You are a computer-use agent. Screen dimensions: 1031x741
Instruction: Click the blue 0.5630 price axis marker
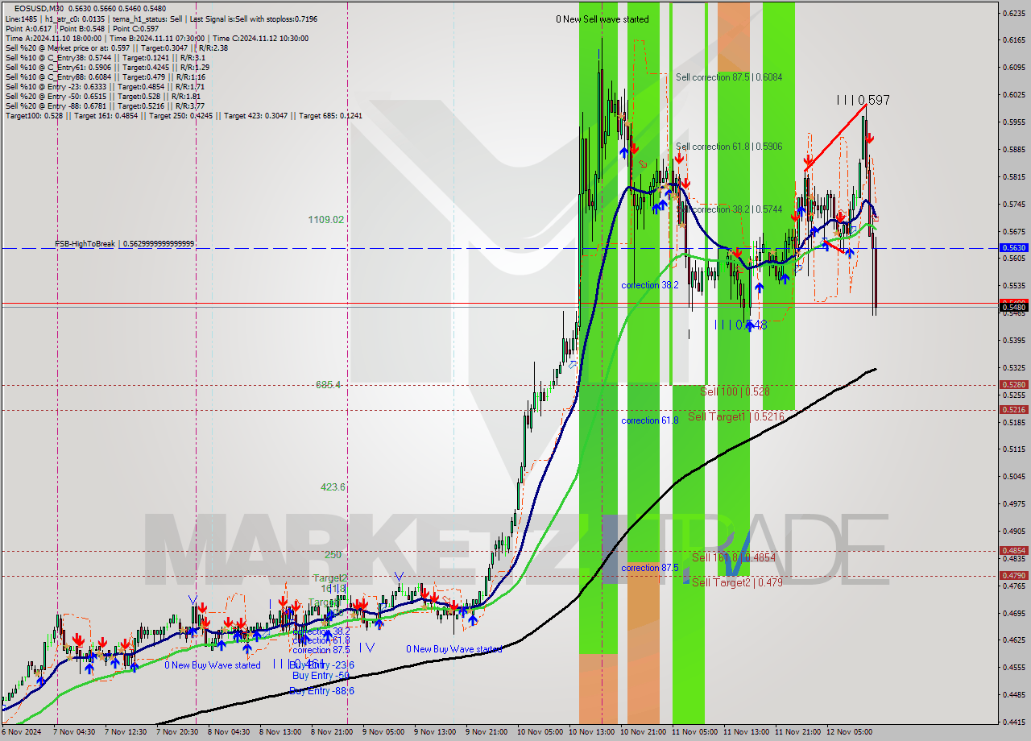(1012, 248)
